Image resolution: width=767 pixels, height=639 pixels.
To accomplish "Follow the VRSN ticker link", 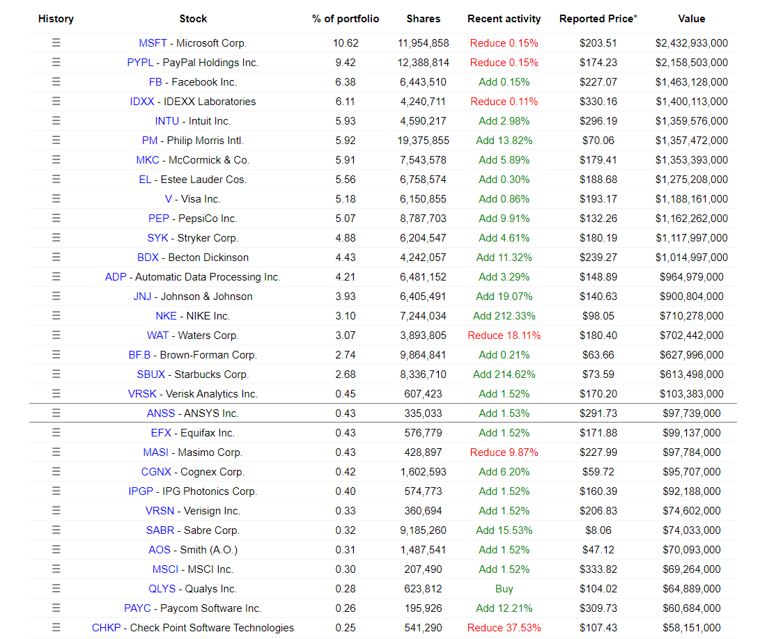I will tap(160, 511).
